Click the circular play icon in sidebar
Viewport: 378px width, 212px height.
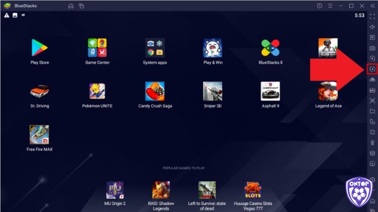372,58
